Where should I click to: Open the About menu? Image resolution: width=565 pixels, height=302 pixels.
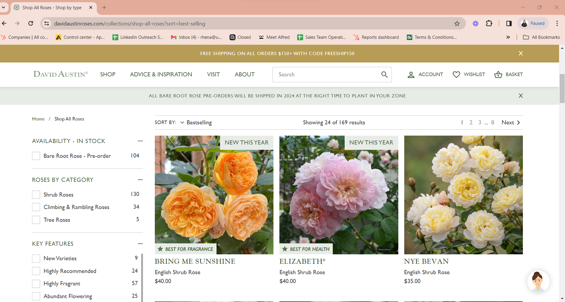(245, 75)
